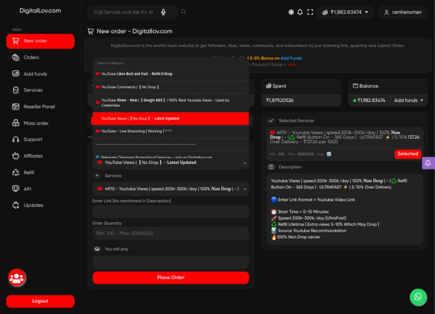Click the Join discount group link
The height and width of the screenshot is (314, 435).
click(x=291, y=65)
